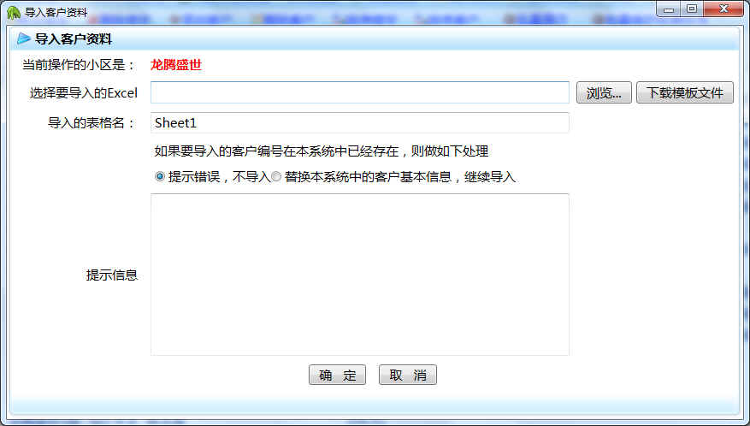
Task: Click the 提示信息 label
Action: click(x=112, y=275)
